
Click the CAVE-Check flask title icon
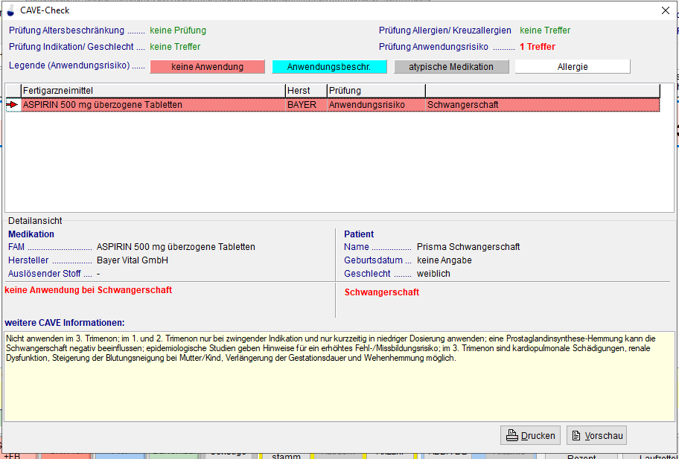[x=10, y=10]
